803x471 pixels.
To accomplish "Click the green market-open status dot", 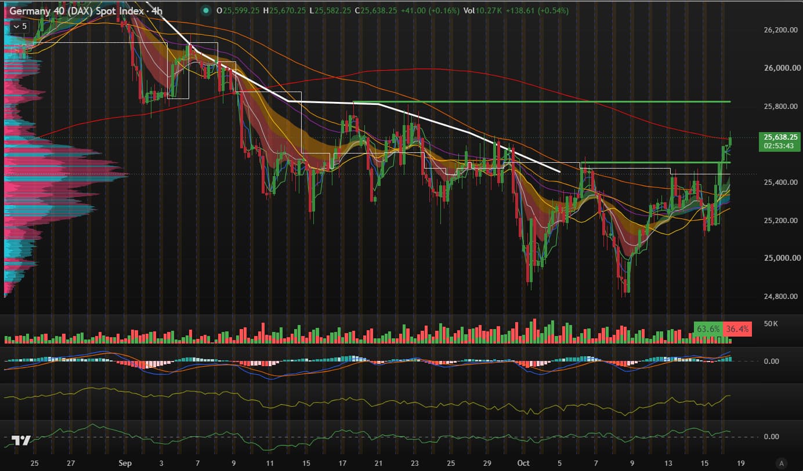I will click(205, 11).
